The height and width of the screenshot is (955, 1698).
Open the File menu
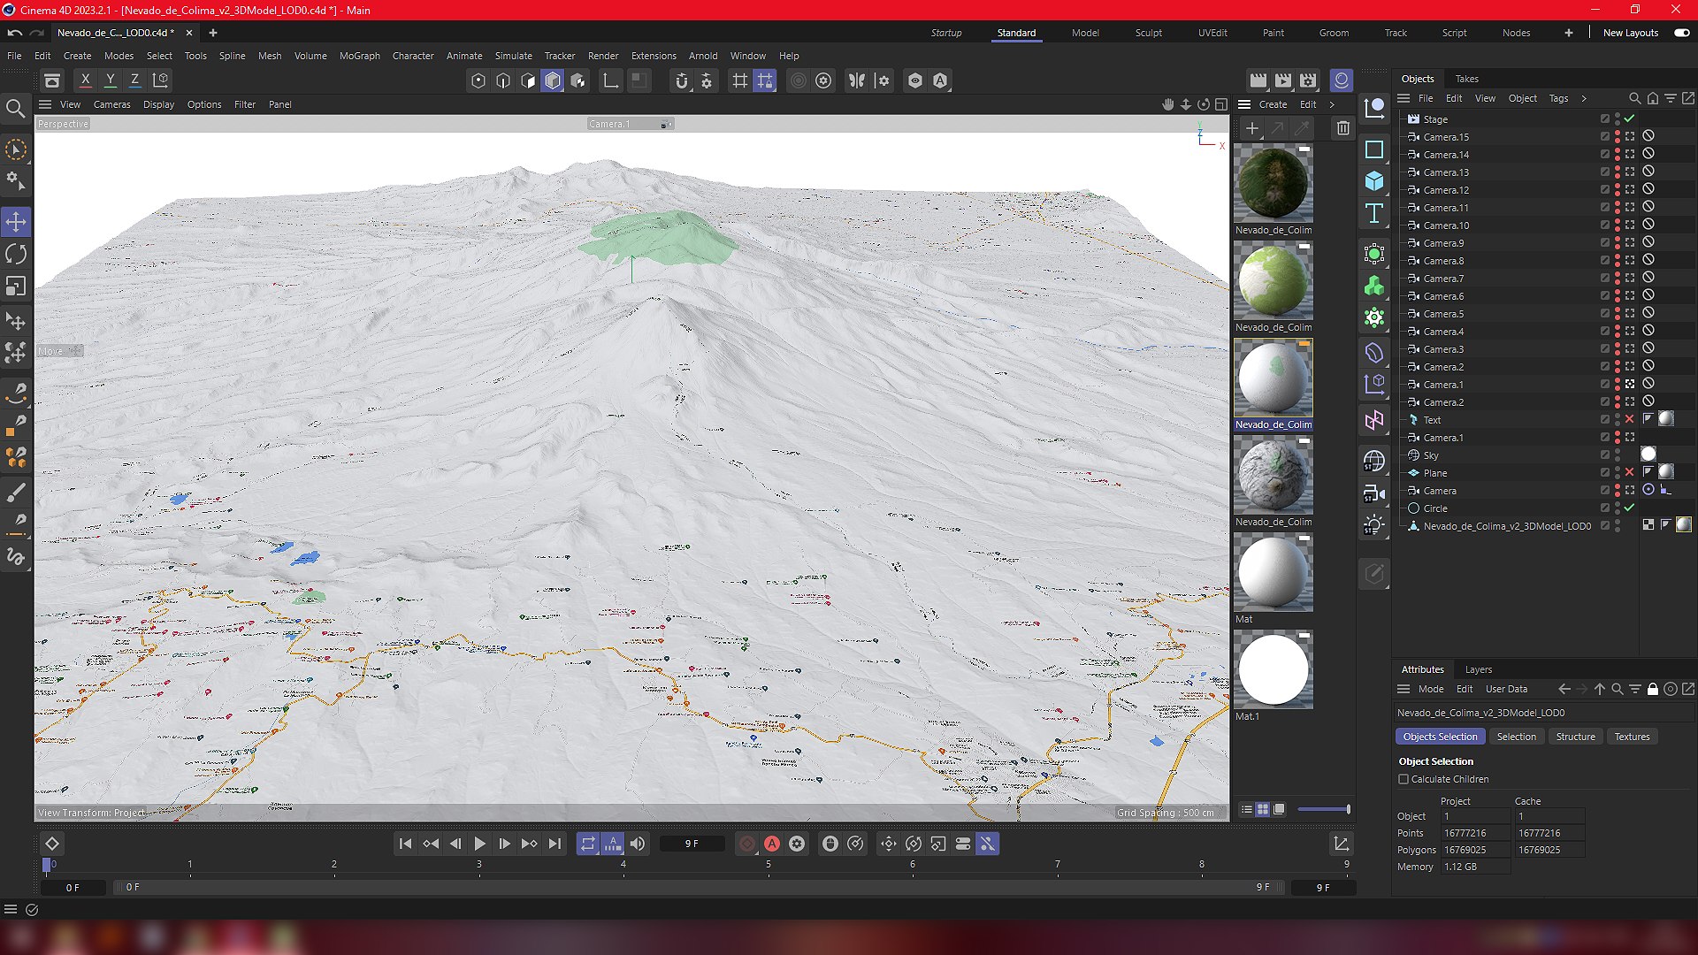click(x=14, y=56)
